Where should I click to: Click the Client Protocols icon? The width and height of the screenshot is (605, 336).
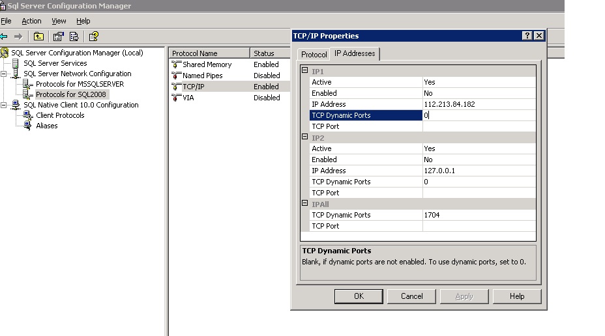tap(28, 115)
